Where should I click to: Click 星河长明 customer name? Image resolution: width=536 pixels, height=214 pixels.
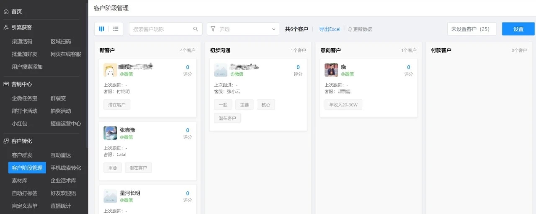(130, 193)
